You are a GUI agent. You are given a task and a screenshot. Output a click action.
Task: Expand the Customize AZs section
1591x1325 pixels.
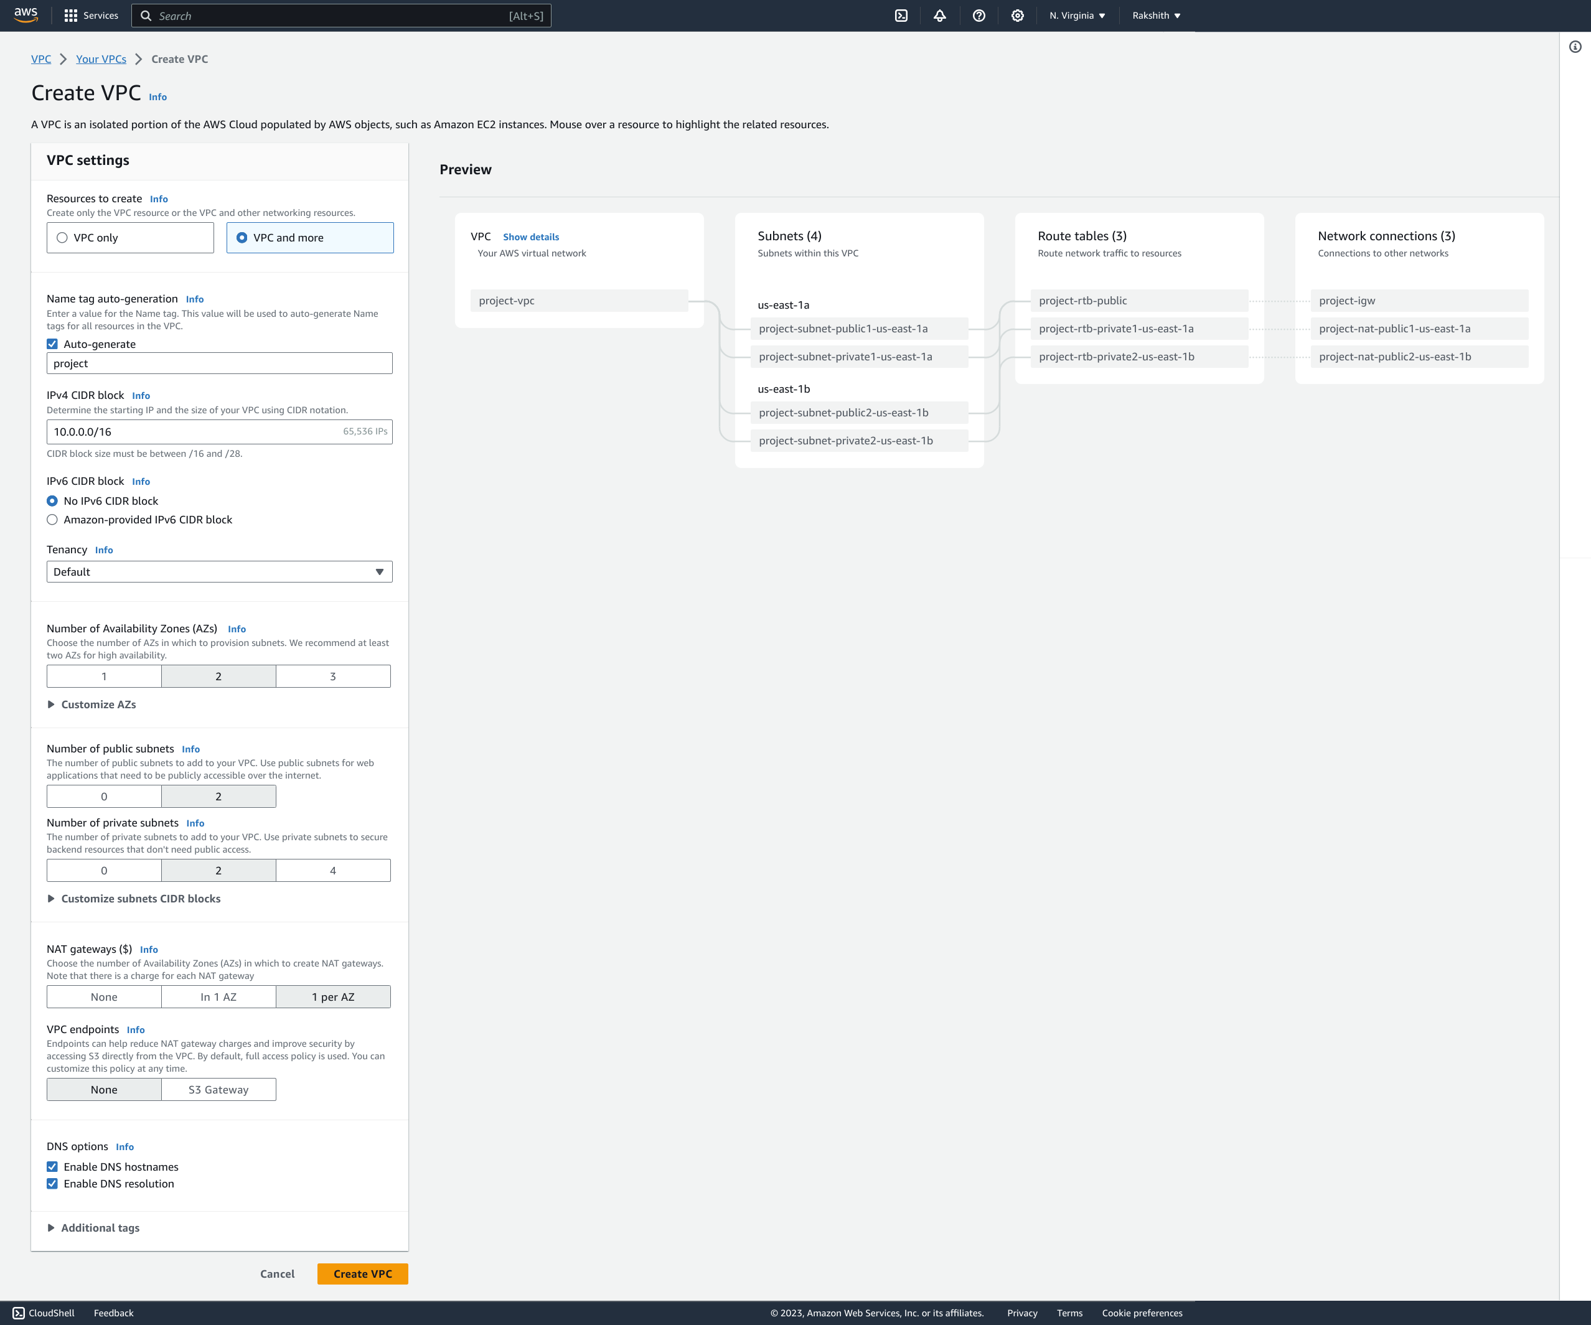click(92, 704)
